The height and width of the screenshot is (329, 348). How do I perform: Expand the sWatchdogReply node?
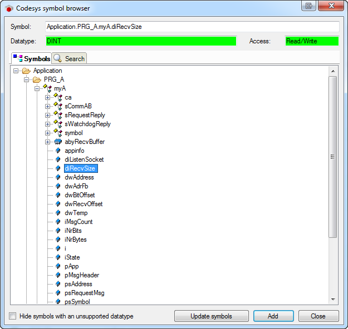click(x=47, y=124)
